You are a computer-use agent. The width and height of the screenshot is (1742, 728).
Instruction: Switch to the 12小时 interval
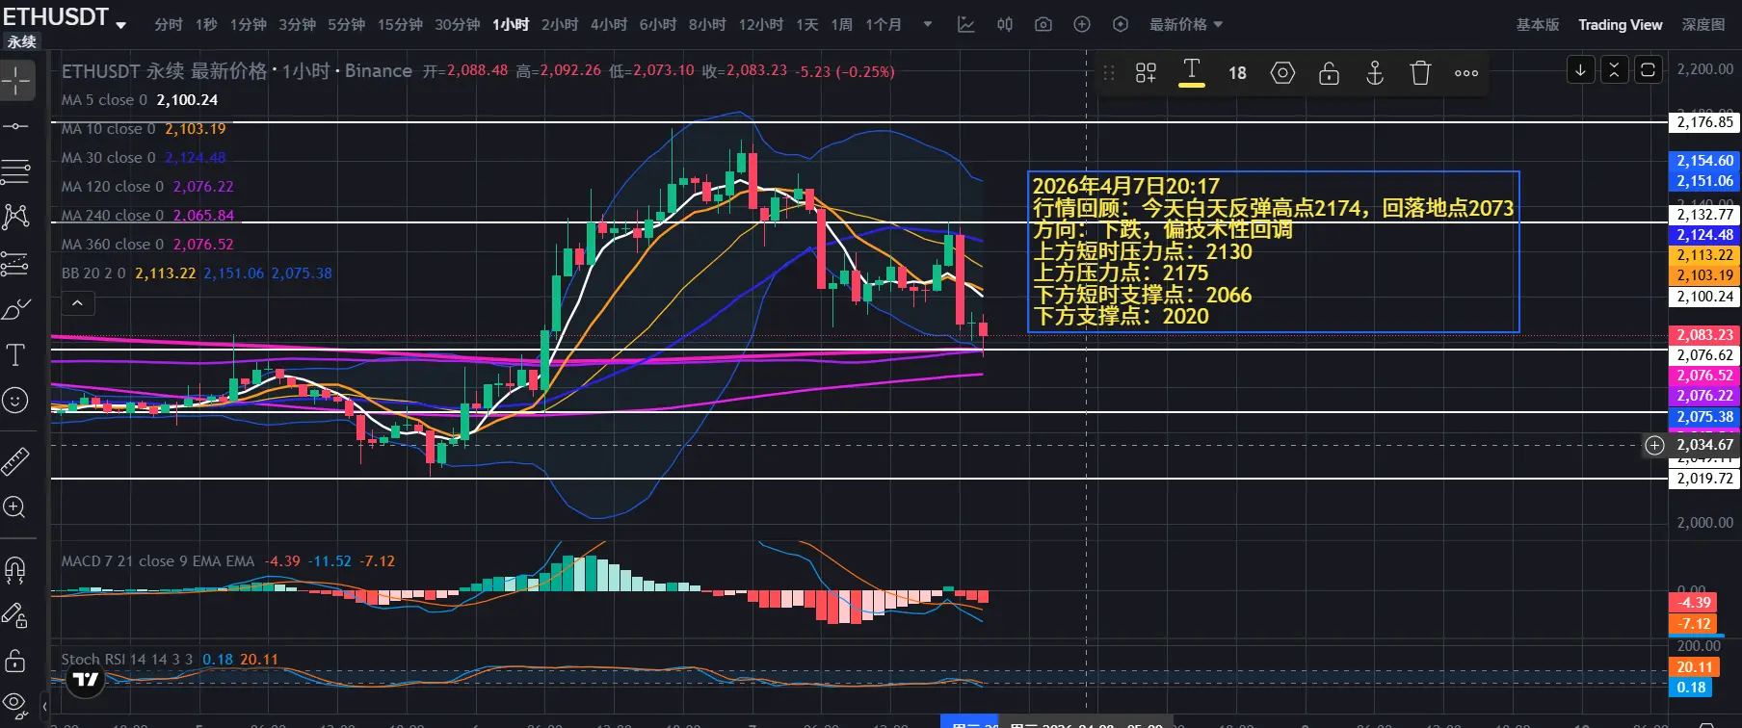[761, 24]
